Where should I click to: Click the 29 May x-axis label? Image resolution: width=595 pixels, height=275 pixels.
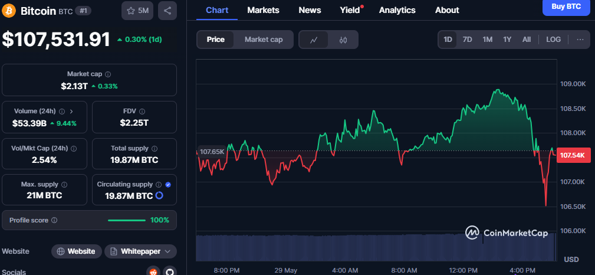tap(286, 270)
